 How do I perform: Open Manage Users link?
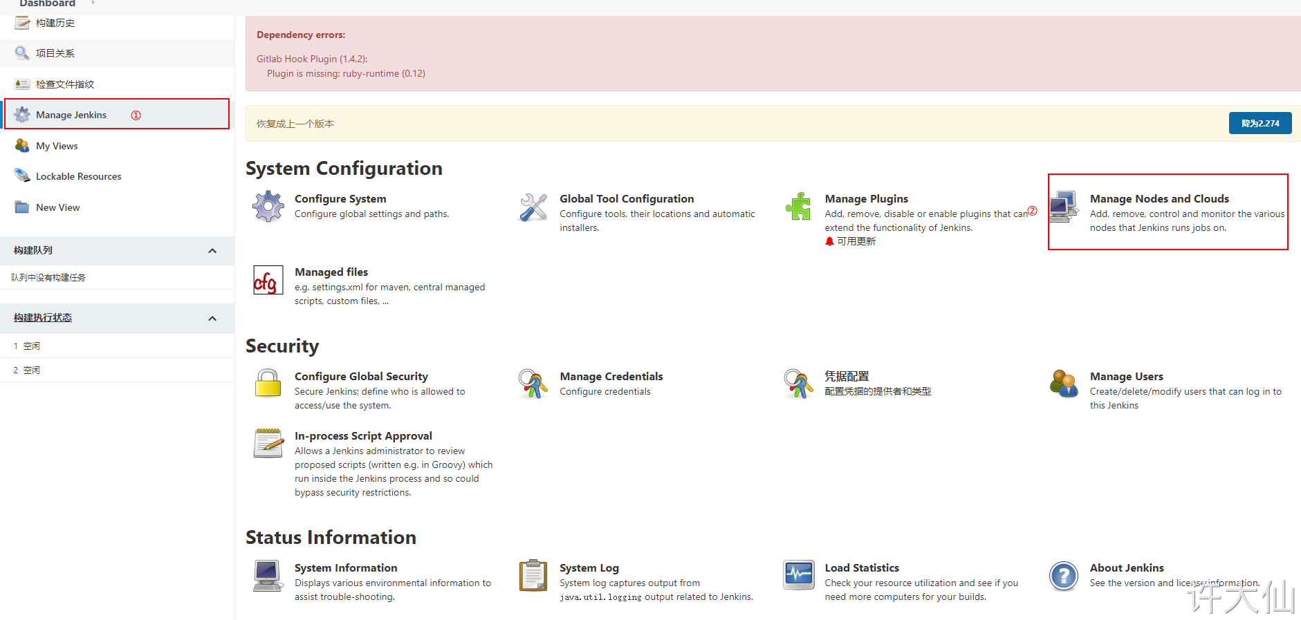(1127, 377)
